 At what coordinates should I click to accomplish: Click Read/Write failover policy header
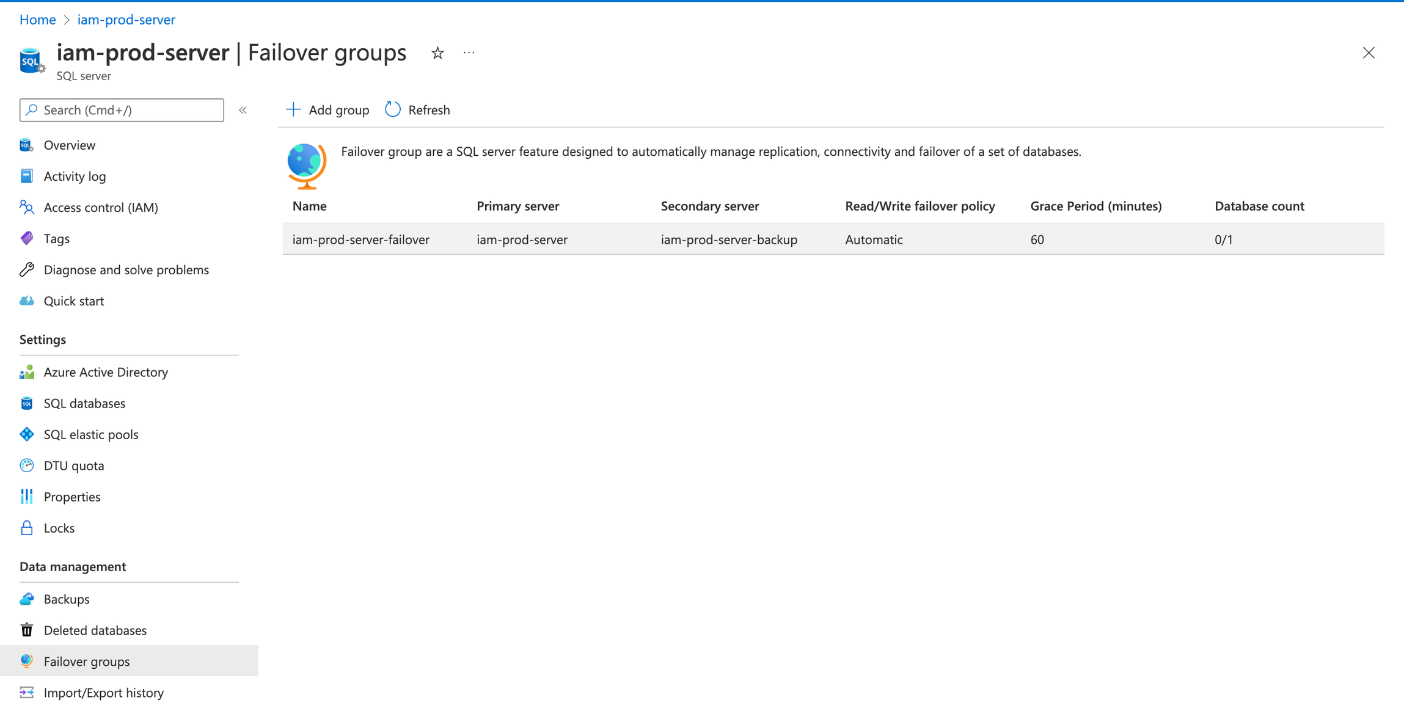[920, 206]
